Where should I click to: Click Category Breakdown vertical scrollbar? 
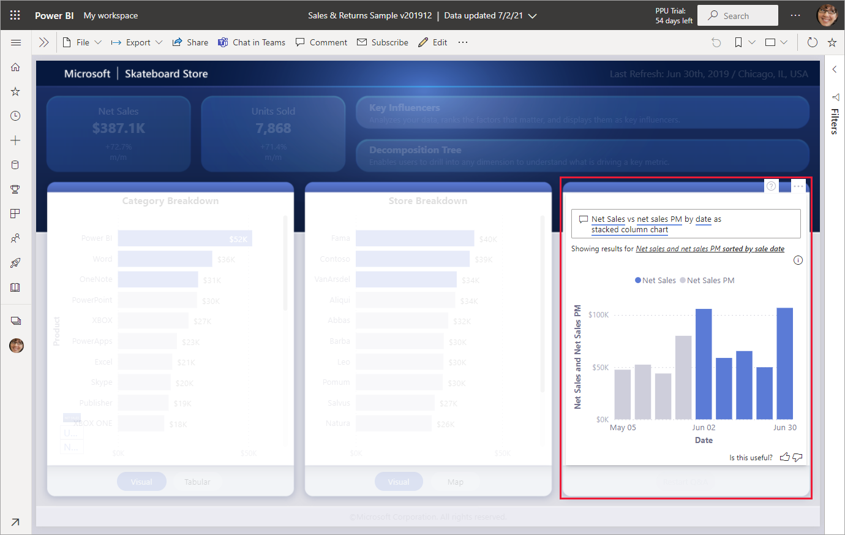point(285,264)
